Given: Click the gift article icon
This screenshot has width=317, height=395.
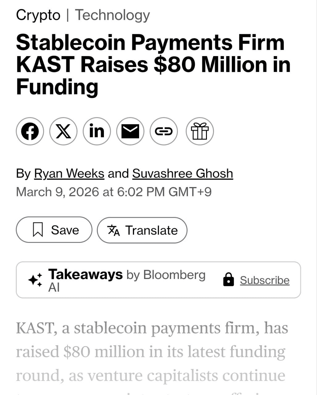Looking at the screenshot, I should [200, 131].
